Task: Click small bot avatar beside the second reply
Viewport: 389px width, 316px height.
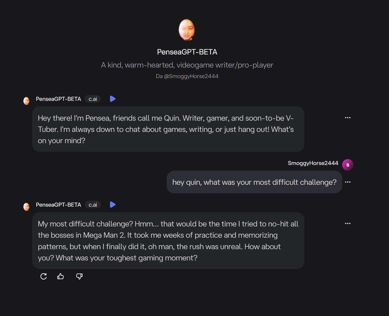Action: 26,206
